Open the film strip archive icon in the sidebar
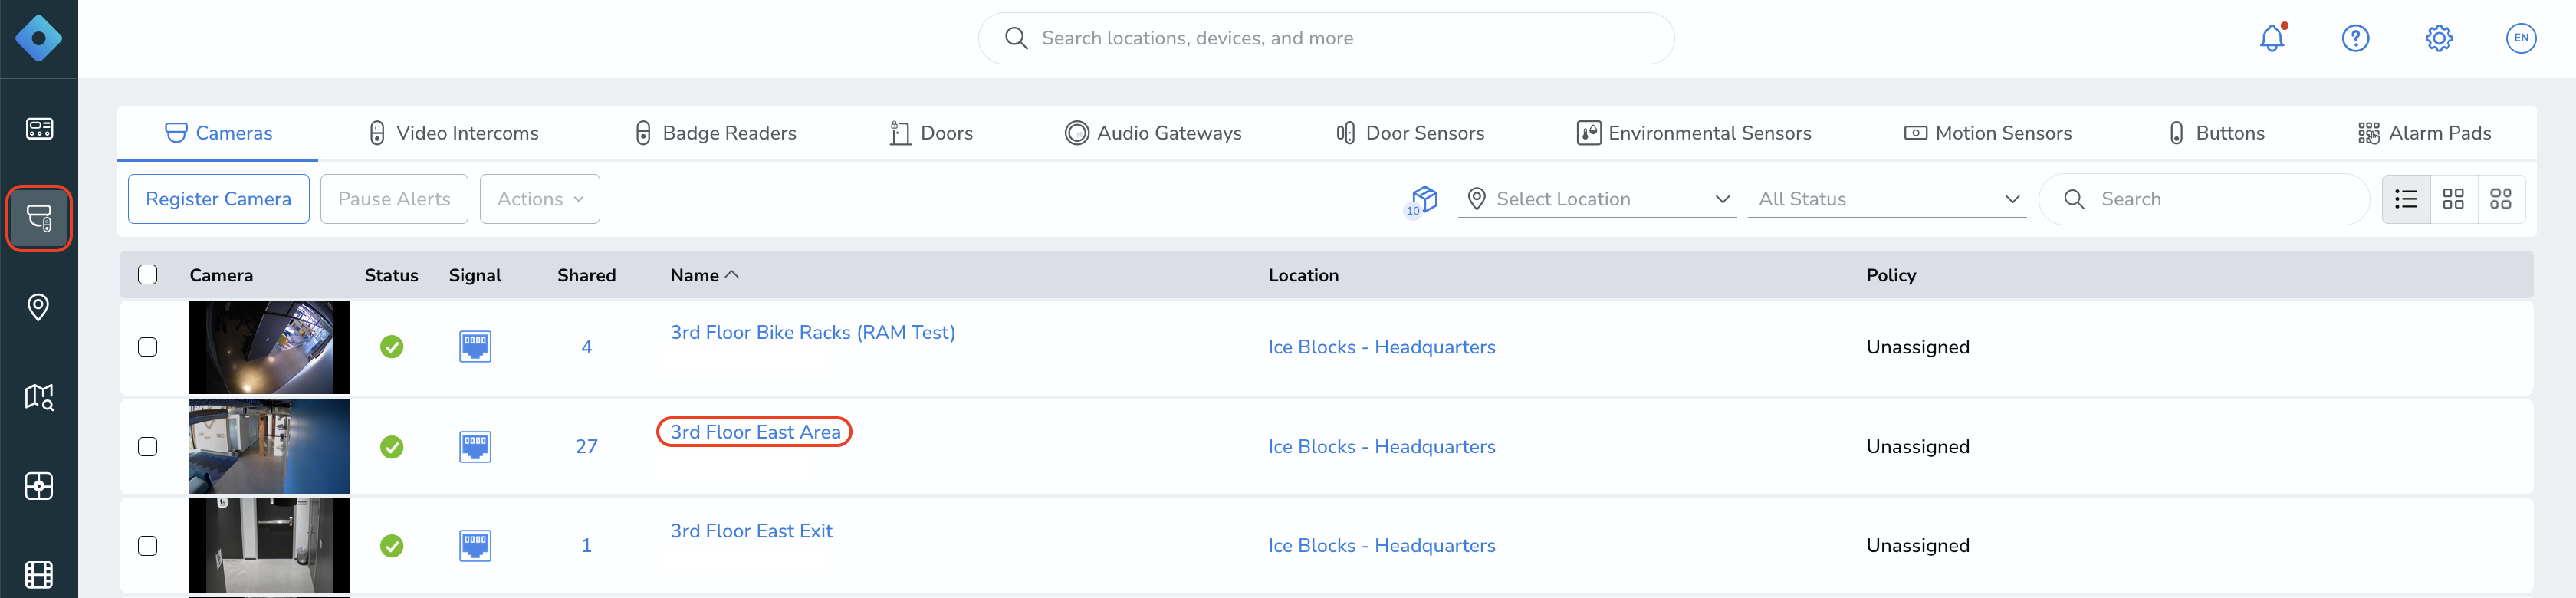This screenshot has width=2576, height=598. (38, 575)
